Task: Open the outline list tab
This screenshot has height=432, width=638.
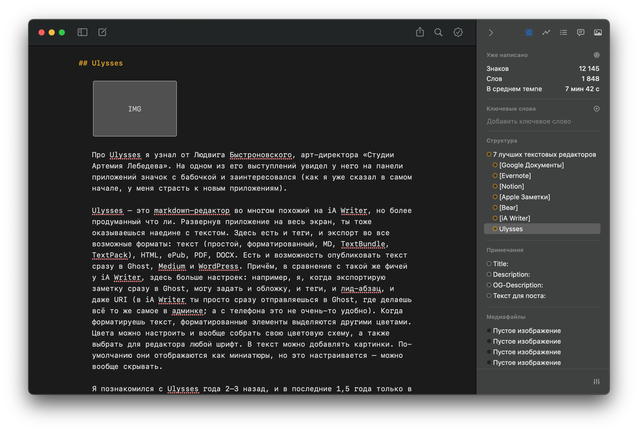Action: pyautogui.click(x=563, y=32)
